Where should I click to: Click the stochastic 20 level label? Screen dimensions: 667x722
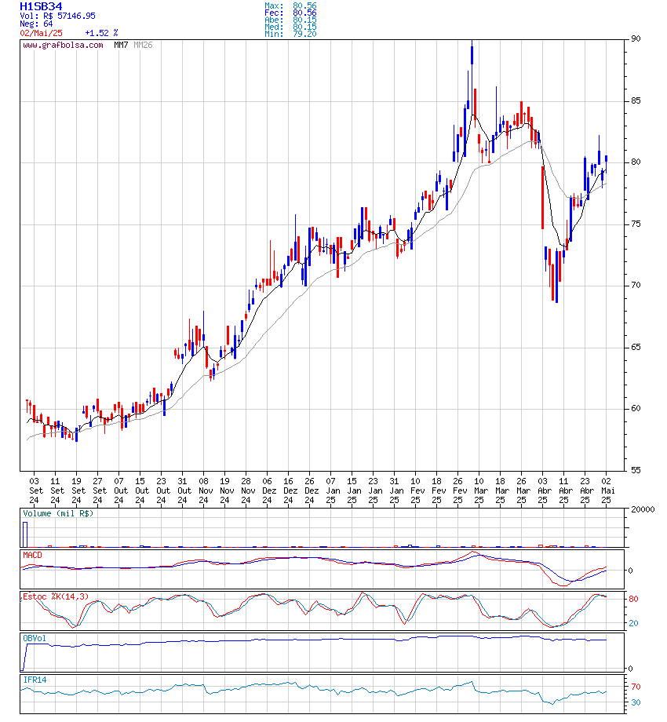pos(633,623)
